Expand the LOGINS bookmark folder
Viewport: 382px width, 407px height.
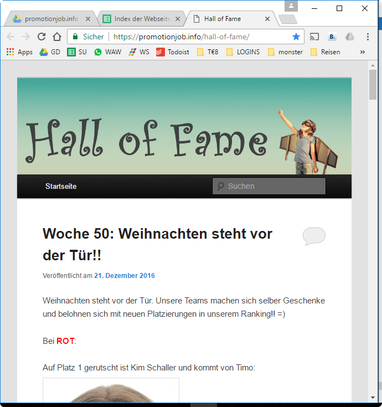[242, 52]
